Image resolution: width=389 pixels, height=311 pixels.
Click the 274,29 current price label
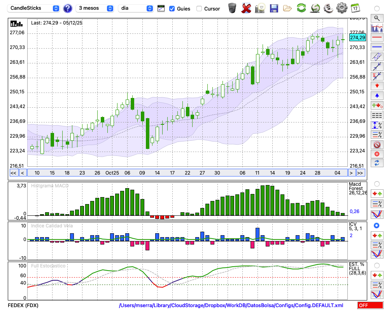(x=357, y=38)
